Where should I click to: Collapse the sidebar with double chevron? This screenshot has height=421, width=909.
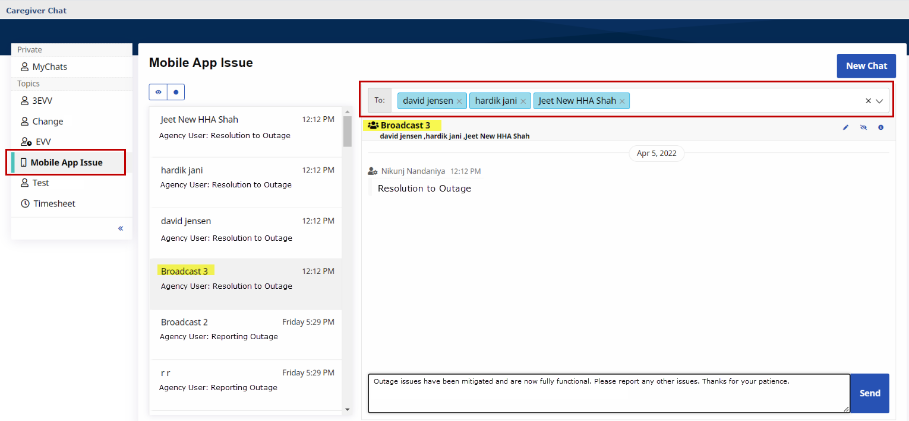point(121,228)
